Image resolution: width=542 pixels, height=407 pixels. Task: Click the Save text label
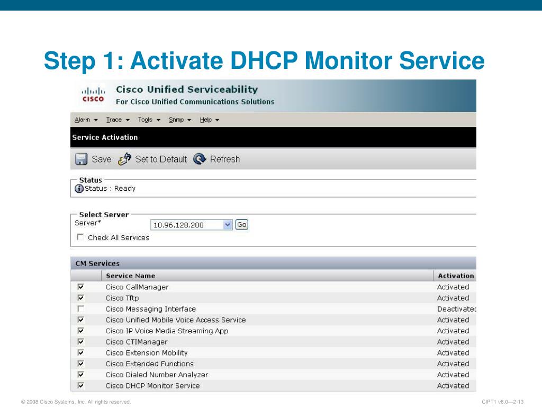coord(102,159)
